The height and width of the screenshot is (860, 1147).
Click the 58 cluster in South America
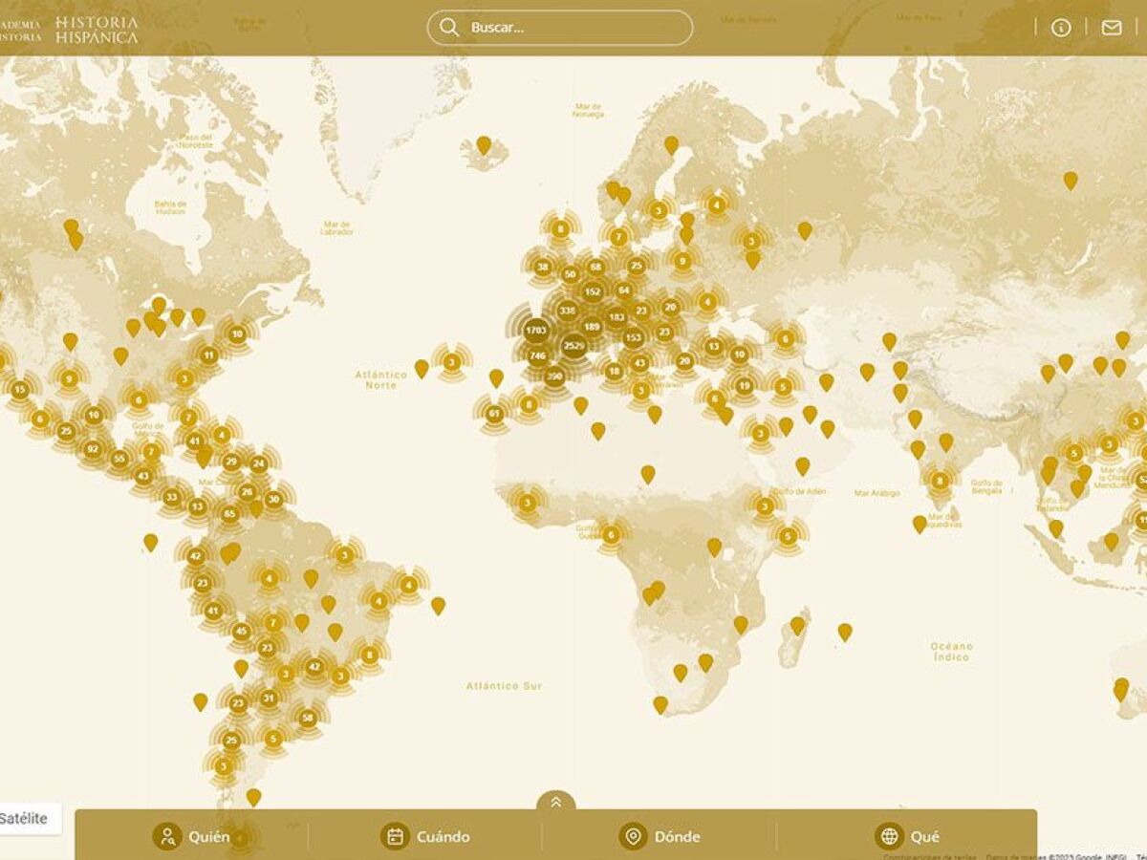(307, 718)
